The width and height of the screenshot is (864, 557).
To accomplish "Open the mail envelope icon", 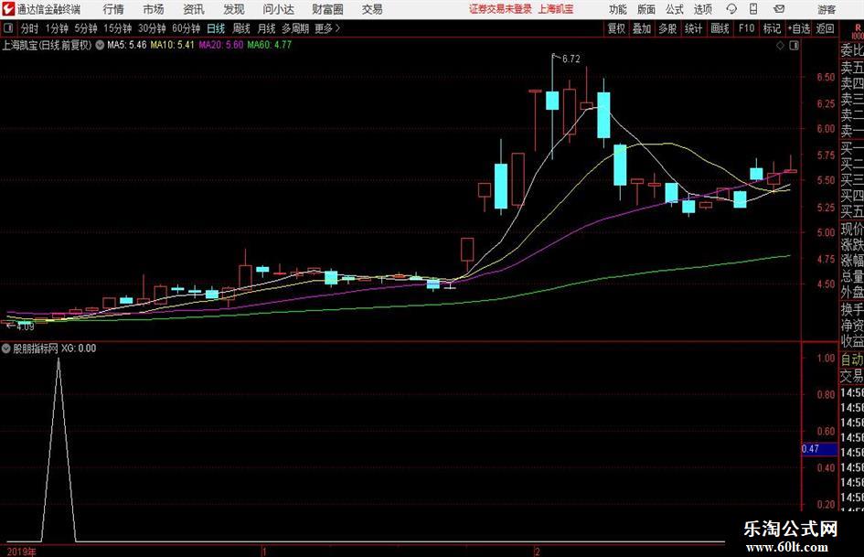I will click(x=779, y=9).
